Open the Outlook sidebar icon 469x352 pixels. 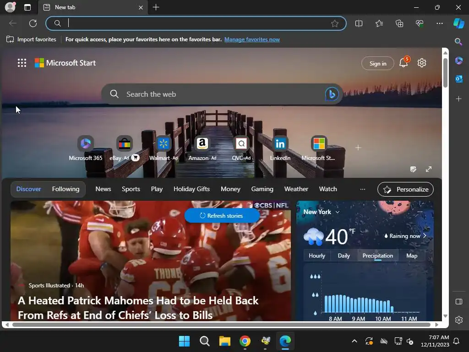459,79
